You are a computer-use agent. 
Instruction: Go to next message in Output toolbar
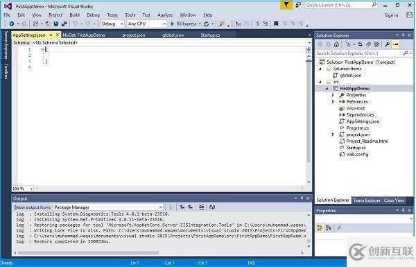pyautogui.click(x=190, y=207)
